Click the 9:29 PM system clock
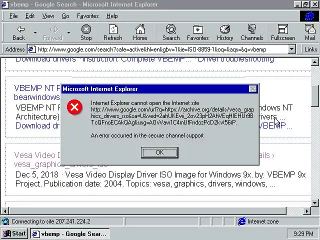Viewport: 320px width, 240px height. [303, 233]
